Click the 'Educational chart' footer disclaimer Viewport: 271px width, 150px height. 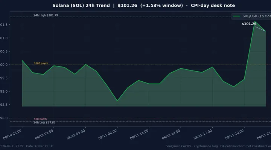[x=232, y=146]
